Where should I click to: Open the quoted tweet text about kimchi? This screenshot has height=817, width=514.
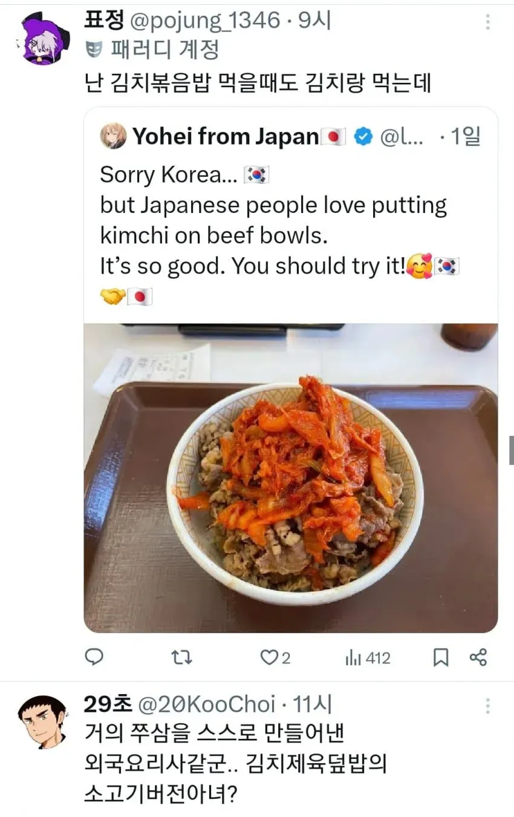279,235
